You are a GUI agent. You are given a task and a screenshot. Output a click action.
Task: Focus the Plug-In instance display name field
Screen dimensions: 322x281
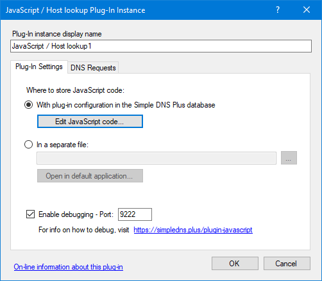point(161,46)
